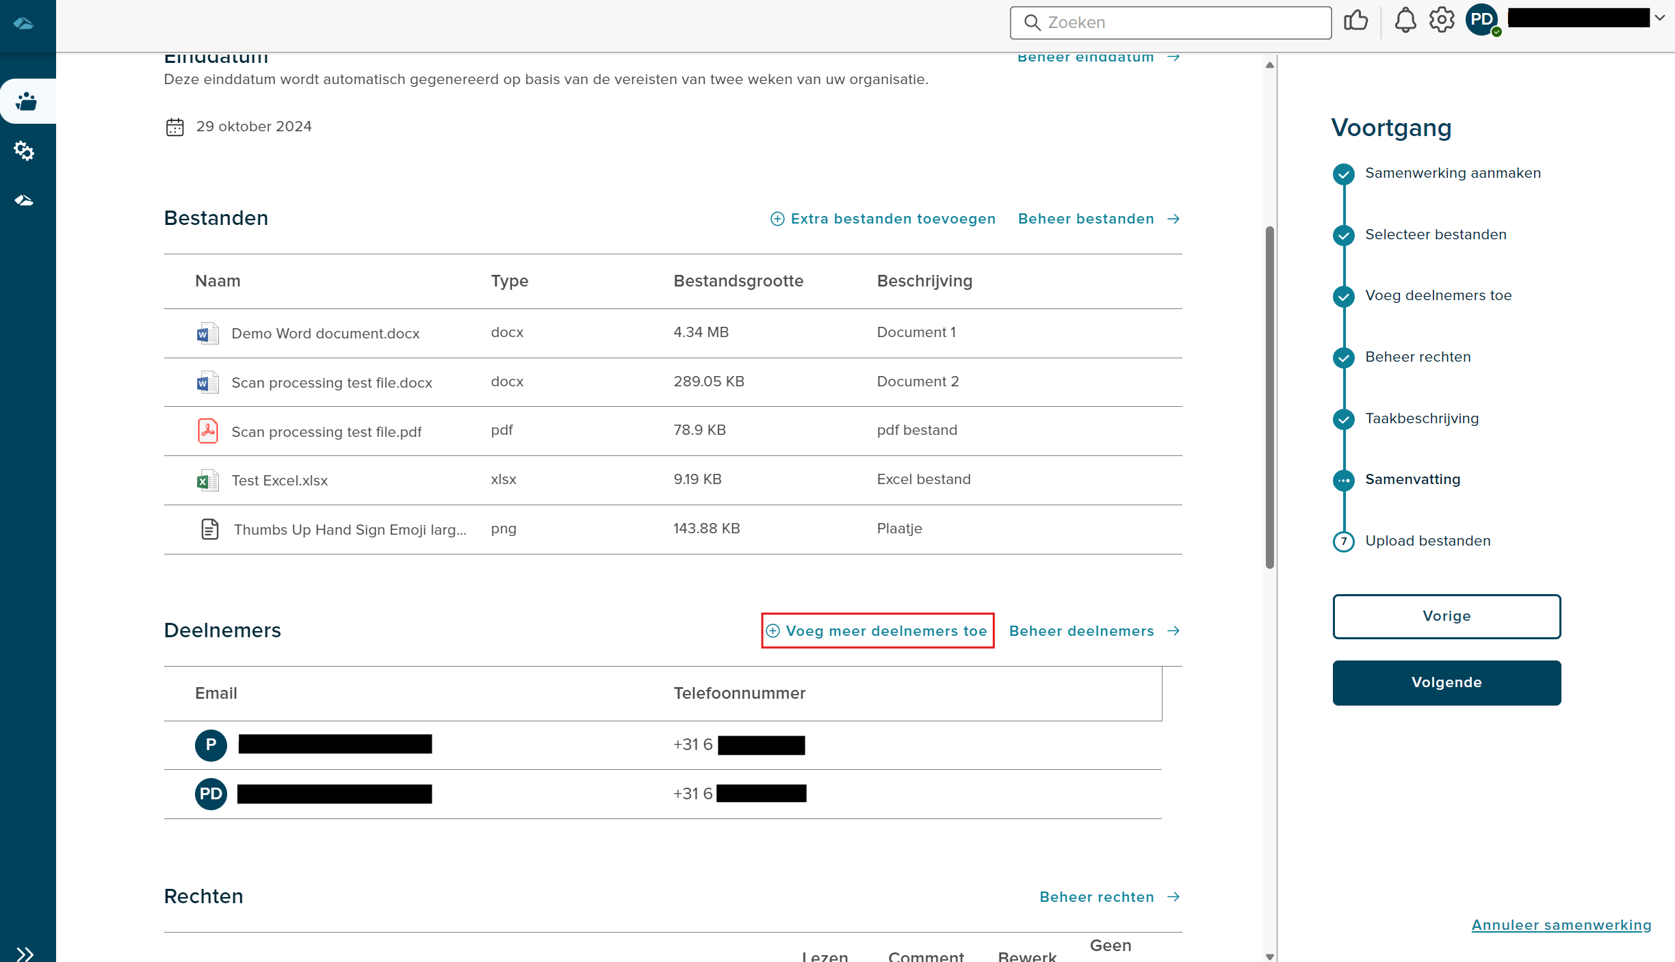Click Word icon of Scan processing test file.docx
The height and width of the screenshot is (962, 1675).
pyautogui.click(x=207, y=382)
